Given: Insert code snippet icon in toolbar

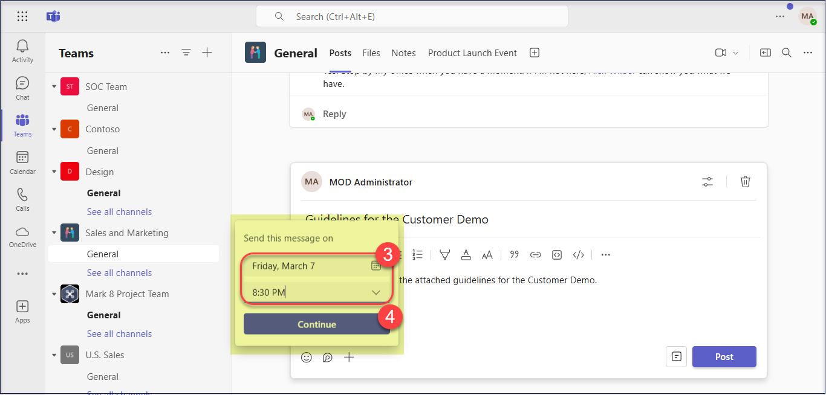Looking at the screenshot, I should click(x=579, y=255).
